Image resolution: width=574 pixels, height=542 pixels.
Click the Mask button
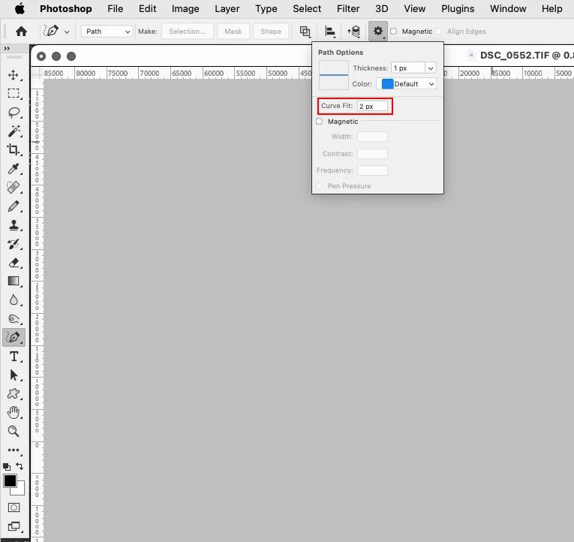233,32
